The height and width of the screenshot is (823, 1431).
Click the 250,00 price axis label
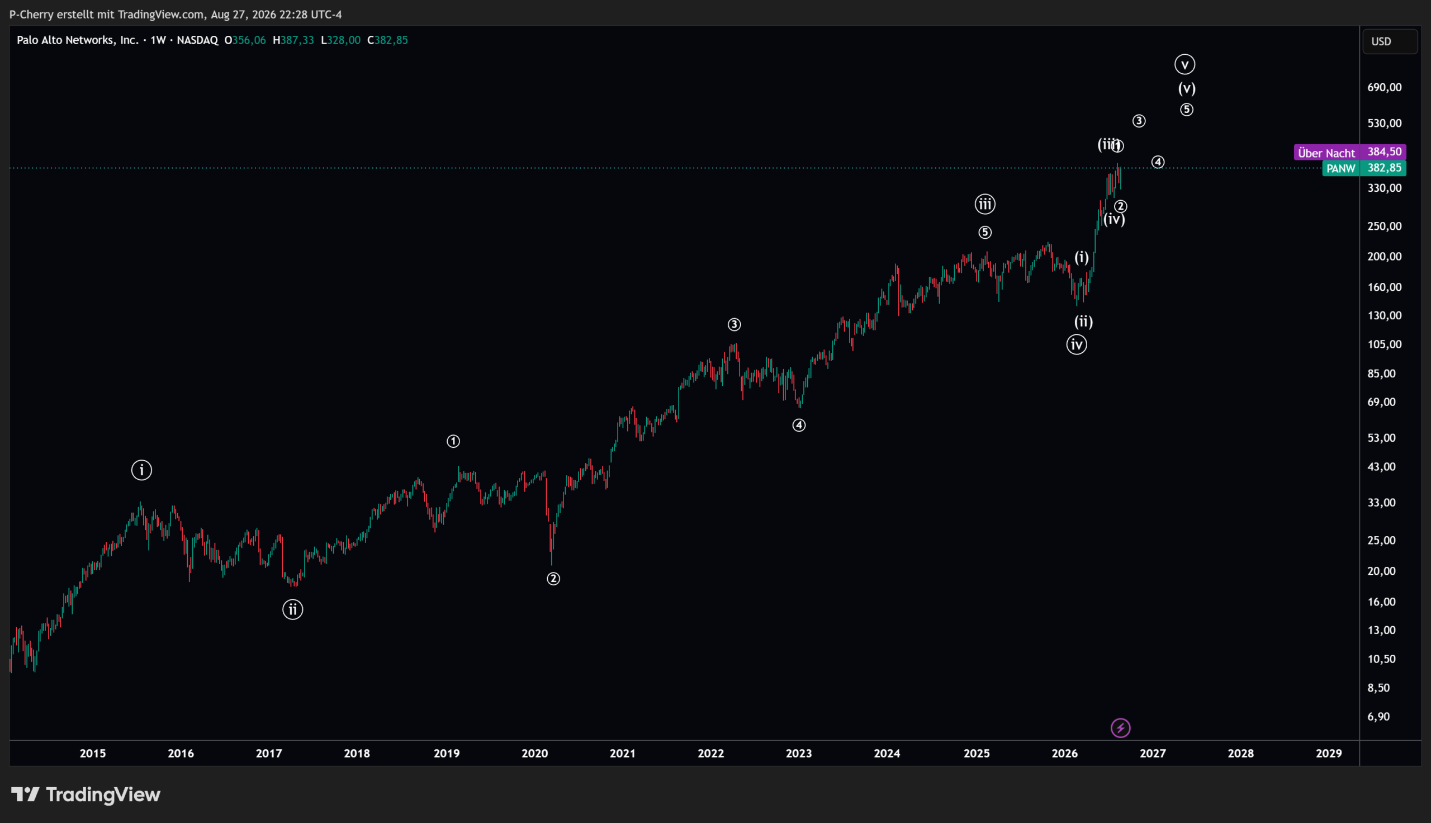1385,226
